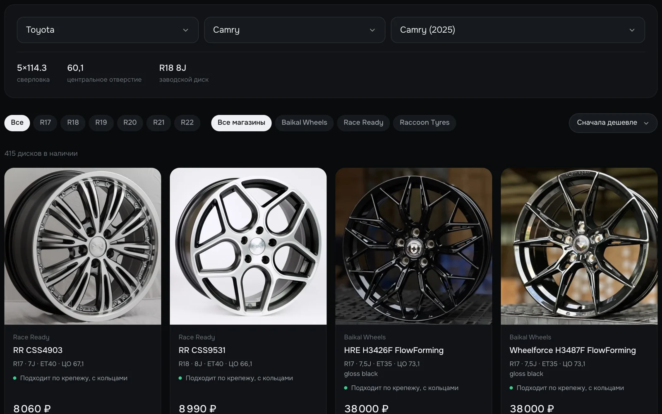Show only Raccoon Tyres store
The height and width of the screenshot is (414, 662).
point(425,123)
